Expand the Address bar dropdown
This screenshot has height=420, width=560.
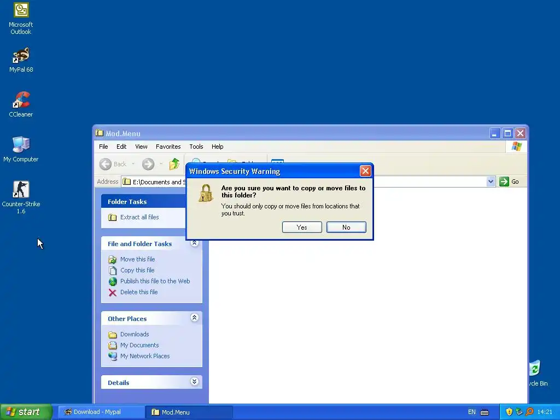pos(491,182)
